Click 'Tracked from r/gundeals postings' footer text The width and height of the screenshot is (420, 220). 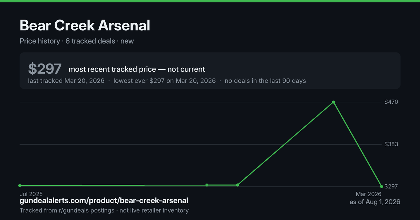67,210
